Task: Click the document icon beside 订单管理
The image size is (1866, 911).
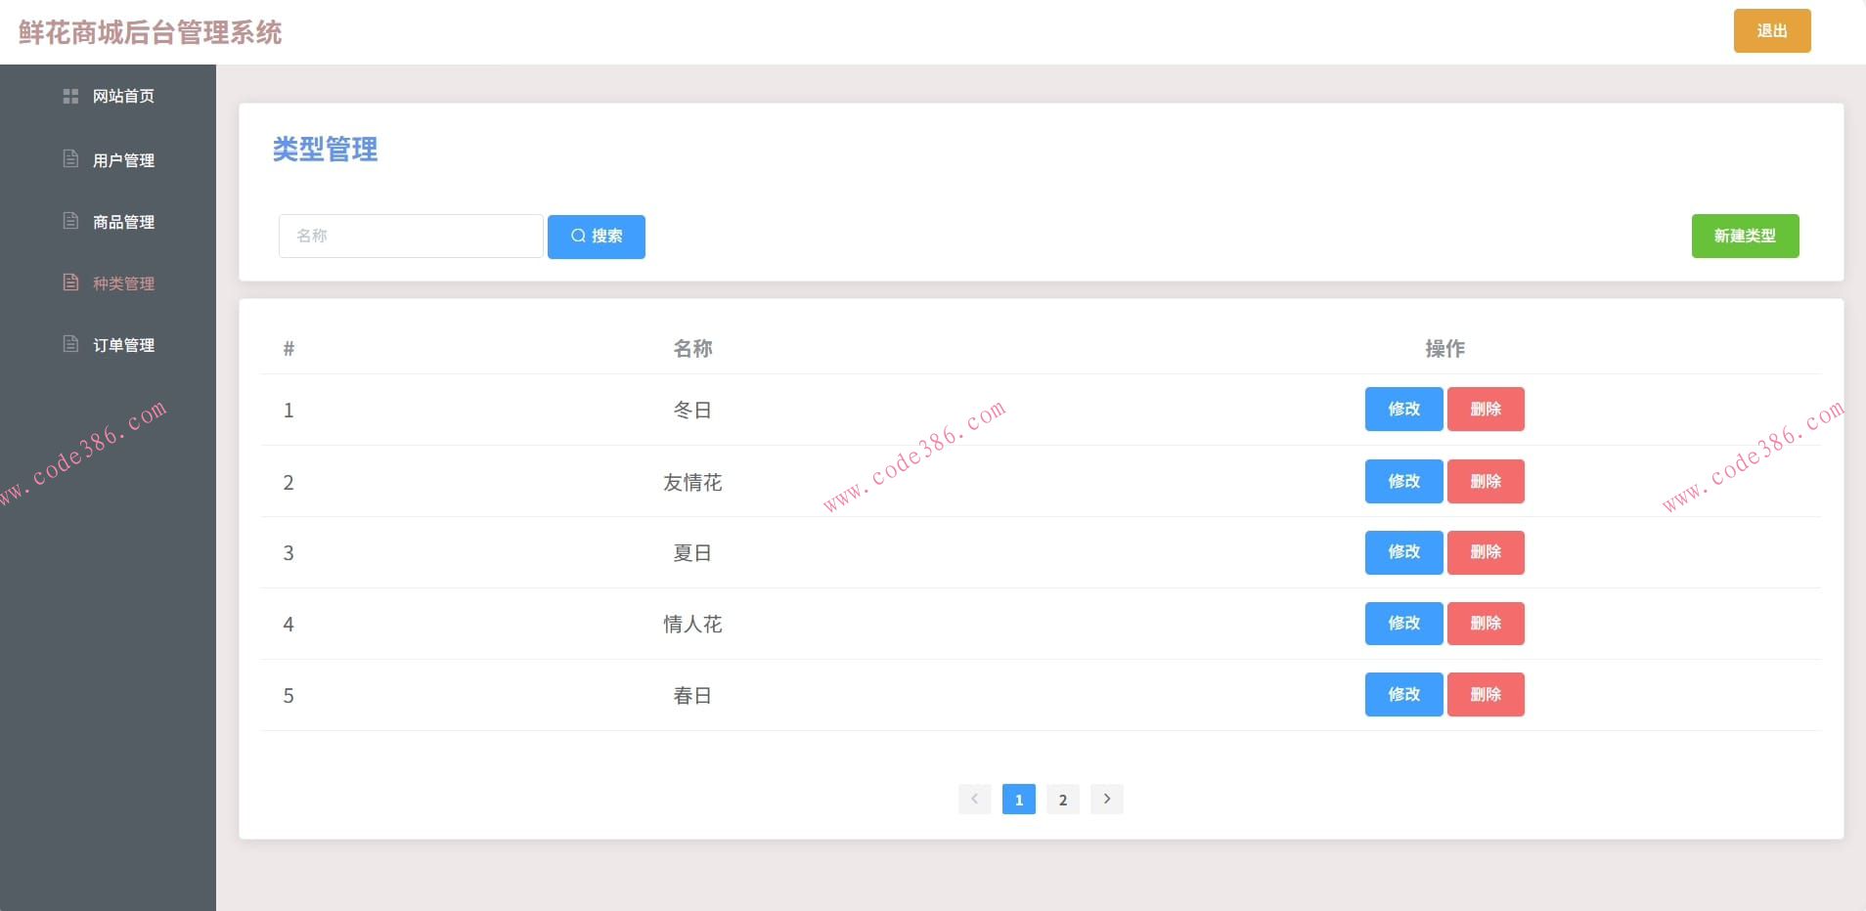Action: tap(70, 343)
